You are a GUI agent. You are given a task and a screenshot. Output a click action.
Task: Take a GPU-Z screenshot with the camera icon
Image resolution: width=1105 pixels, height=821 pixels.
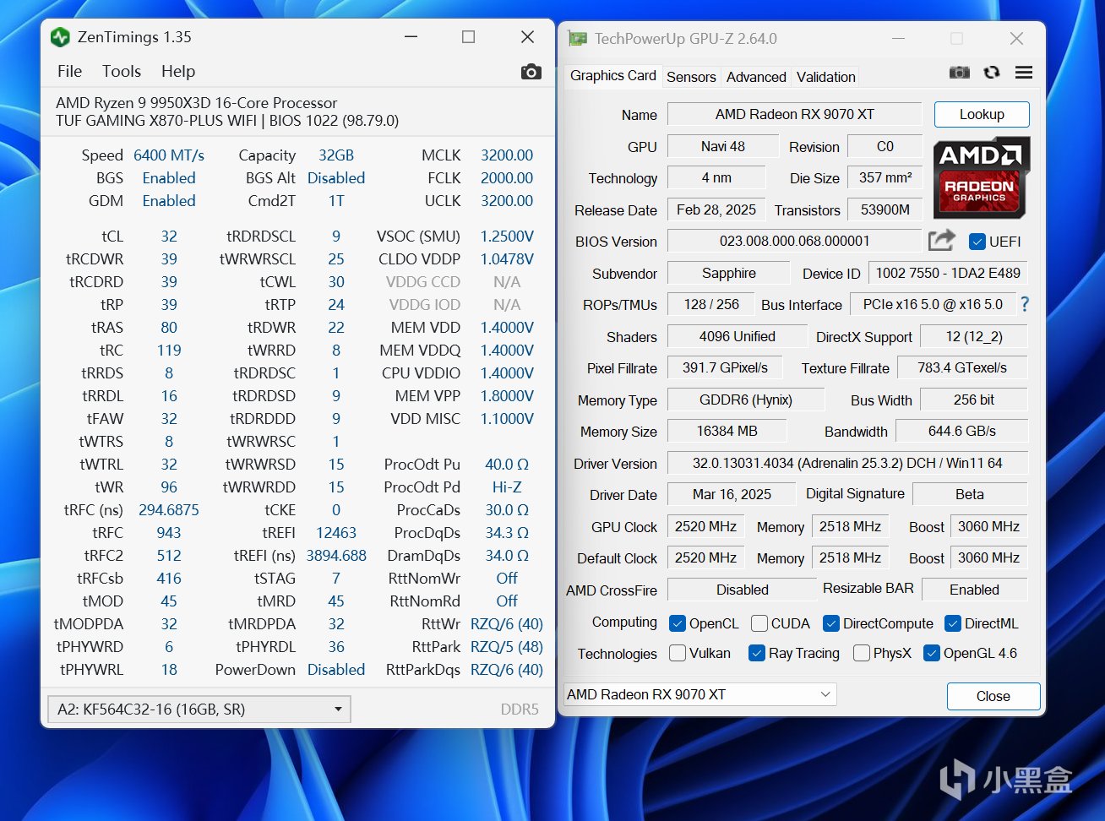pyautogui.click(x=960, y=73)
